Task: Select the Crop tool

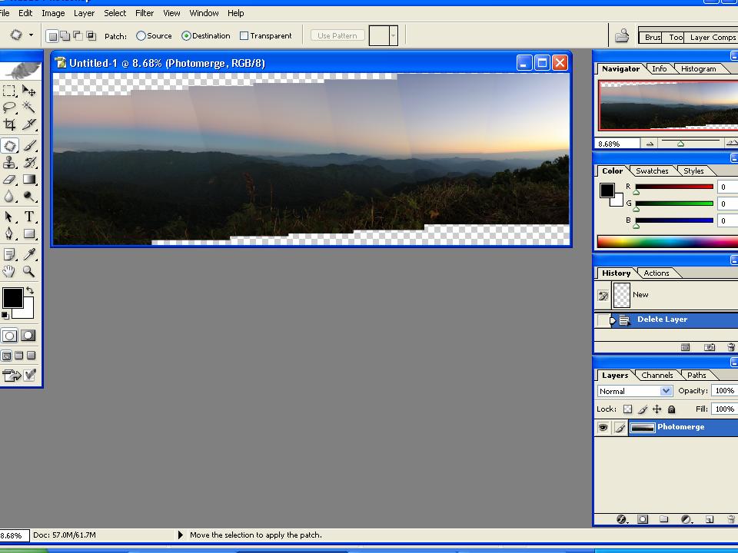Action: click(9, 124)
